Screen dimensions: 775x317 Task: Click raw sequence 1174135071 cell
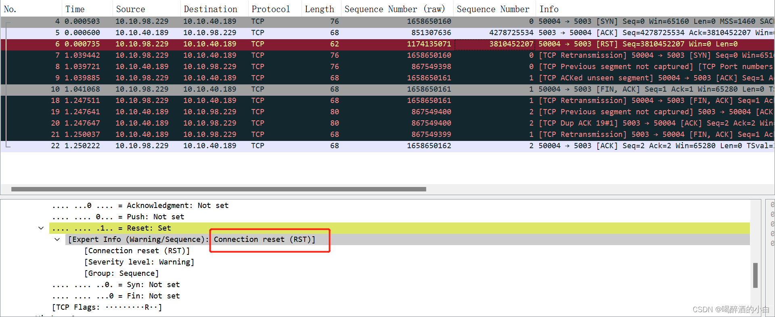click(x=429, y=44)
